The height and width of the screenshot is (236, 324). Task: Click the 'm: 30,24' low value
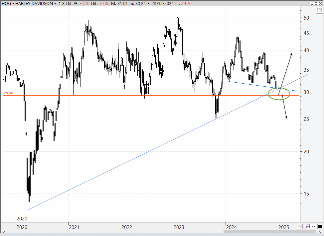(x=138, y=4)
